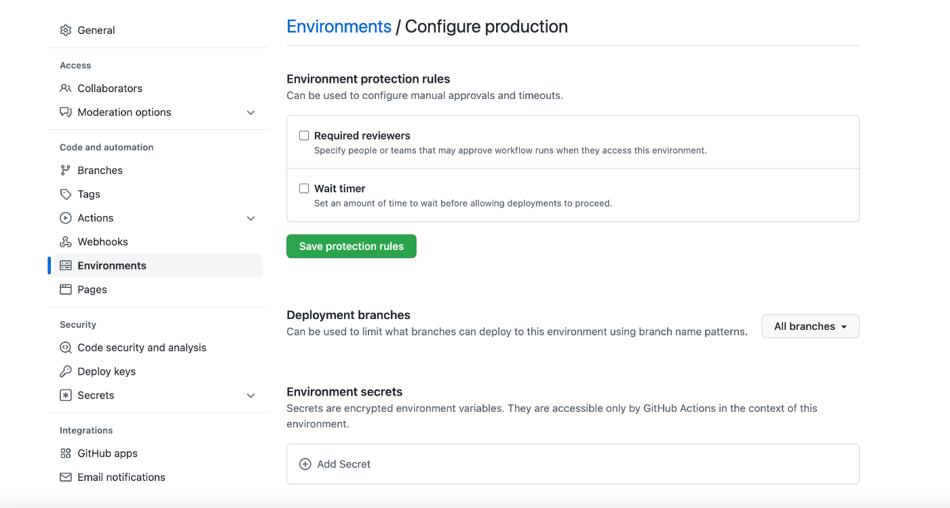
Task: Select Environments in the sidebar
Action: pyautogui.click(x=112, y=266)
